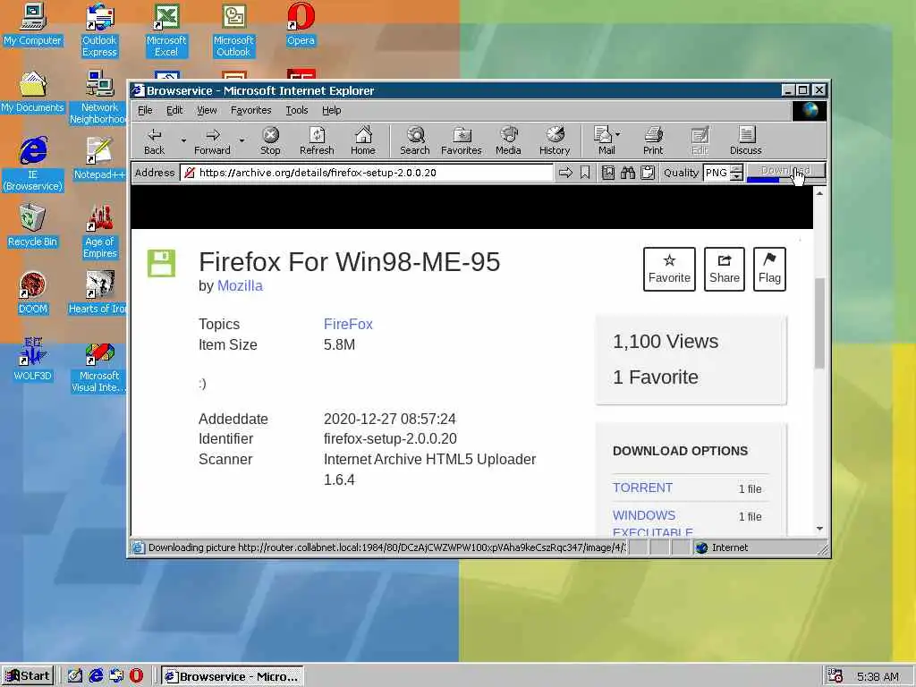
Task: Select the Microsoft Excel desktop shortcut
Action: (166, 30)
